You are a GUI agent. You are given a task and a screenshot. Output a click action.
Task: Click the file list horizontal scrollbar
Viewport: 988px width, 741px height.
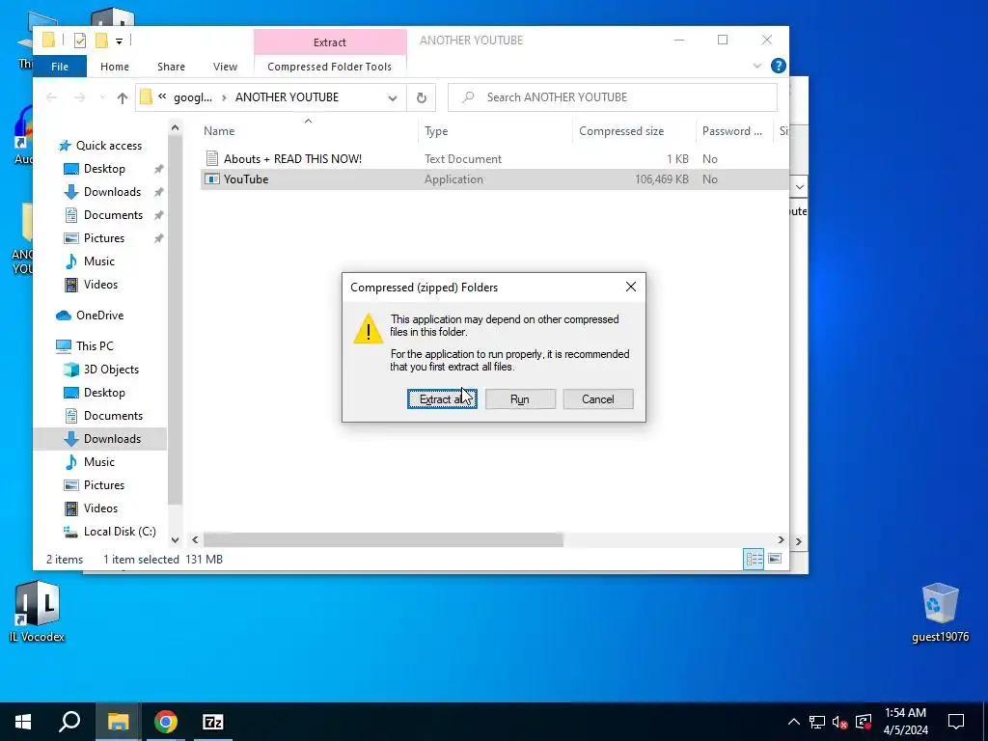pyautogui.click(x=383, y=540)
